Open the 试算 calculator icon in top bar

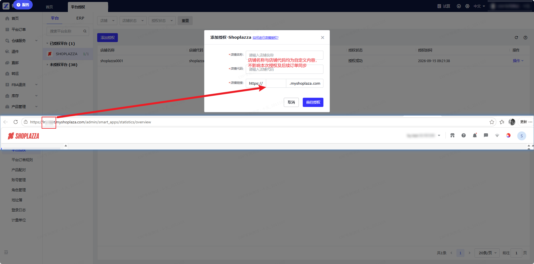point(439,6)
